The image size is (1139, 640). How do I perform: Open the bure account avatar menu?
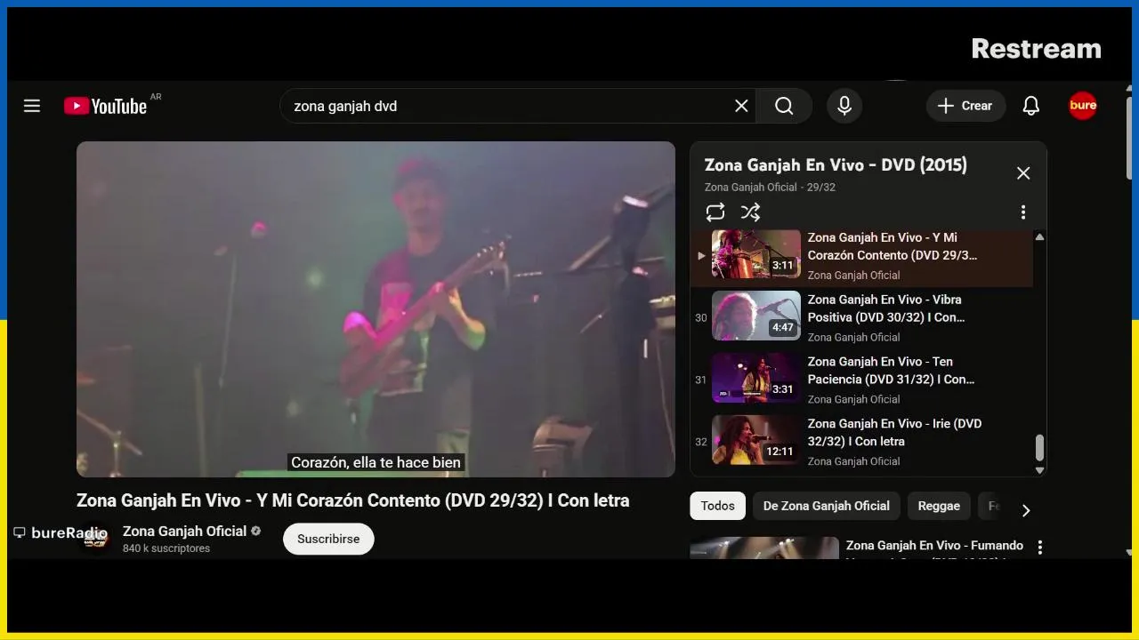click(1083, 106)
